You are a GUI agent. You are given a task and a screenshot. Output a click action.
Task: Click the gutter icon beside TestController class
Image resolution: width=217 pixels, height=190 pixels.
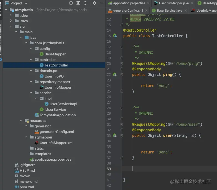coord(115,36)
